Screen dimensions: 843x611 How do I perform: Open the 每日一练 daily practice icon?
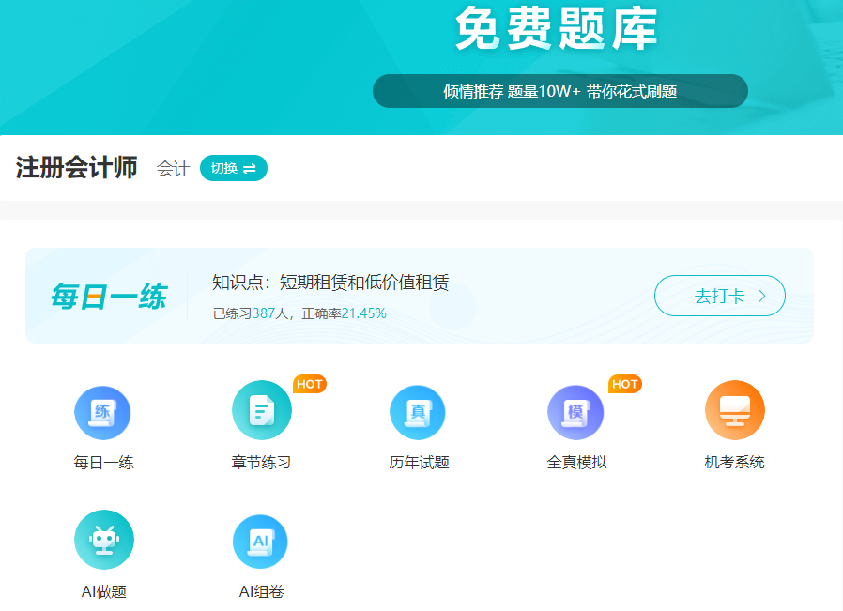(103, 412)
